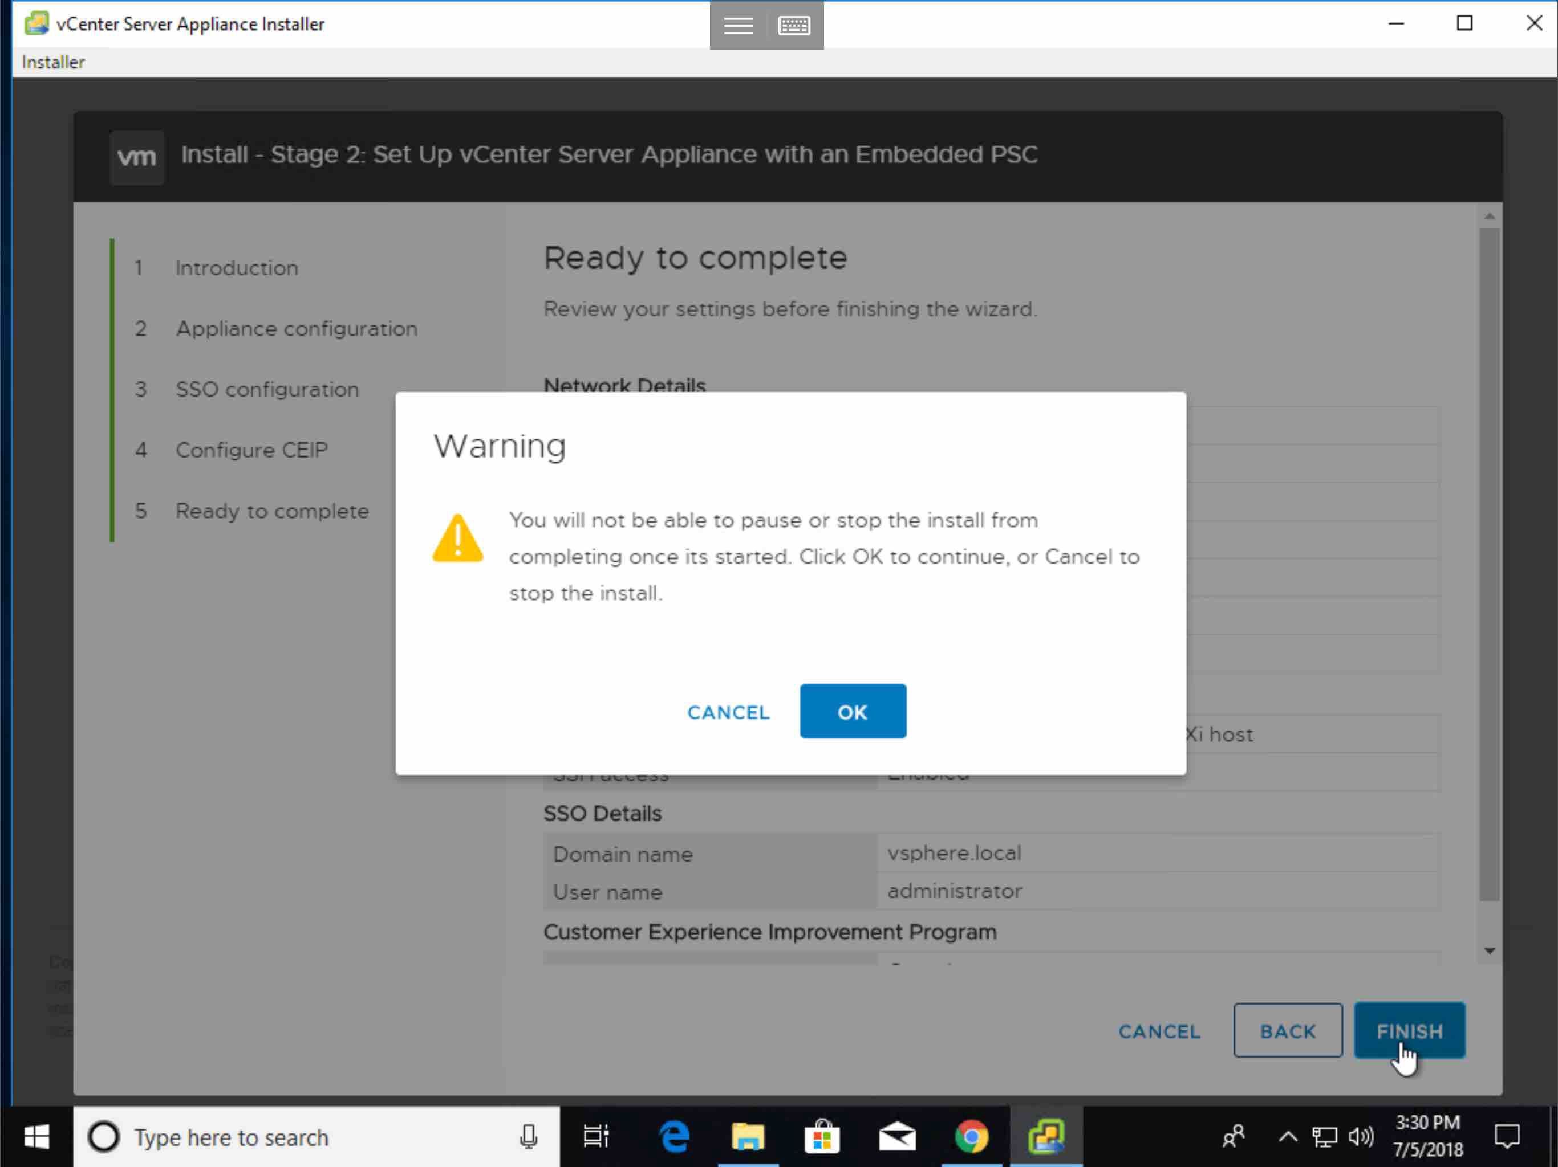This screenshot has height=1167, width=1558.
Task: Open Google Chrome from the taskbar
Action: pos(971,1137)
